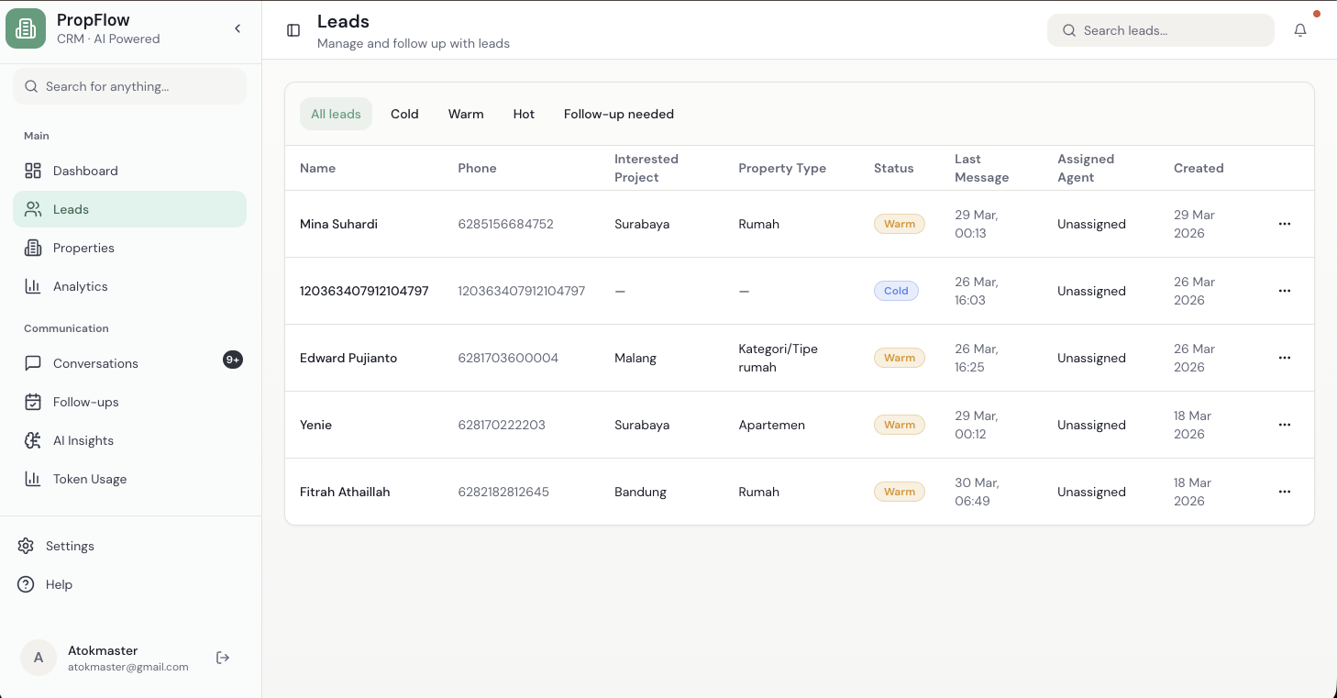Collapse the sidebar using the chevron arrow
This screenshot has width=1337, height=698.
[238, 28]
